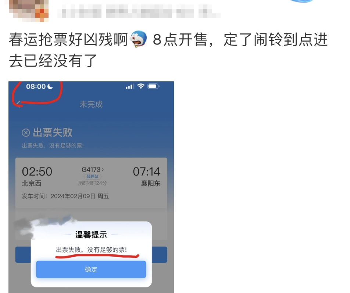
Task: Click the 温馨提示 dialog title
Action: (91, 235)
